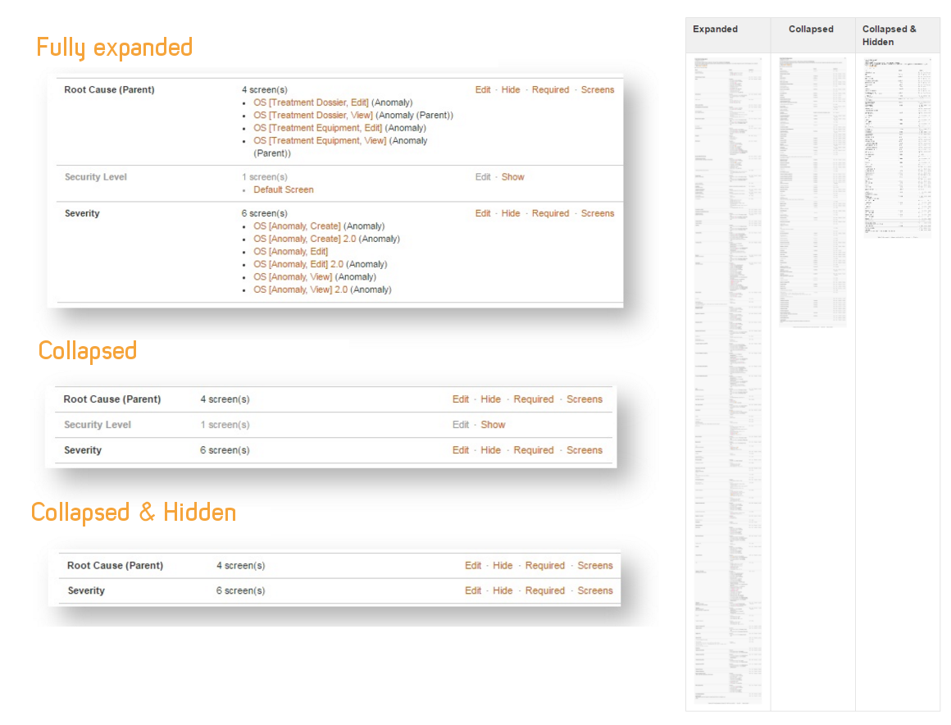Click Edit for Severity in Collapsed & Hidden panel
Screen dimensions: 951x725
[473, 590]
